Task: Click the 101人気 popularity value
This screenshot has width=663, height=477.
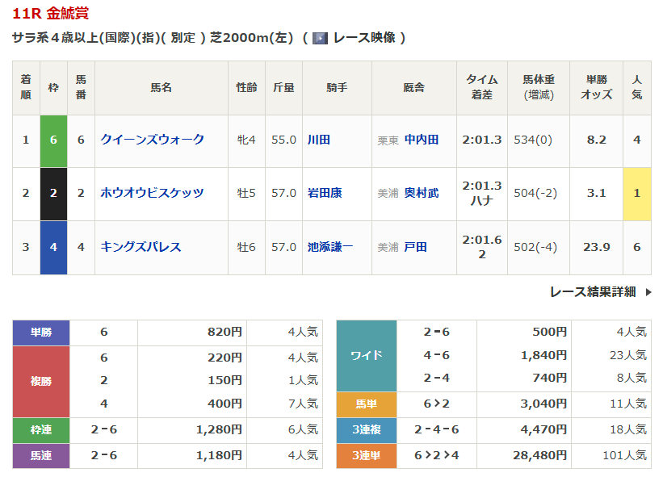Action: [x=624, y=455]
